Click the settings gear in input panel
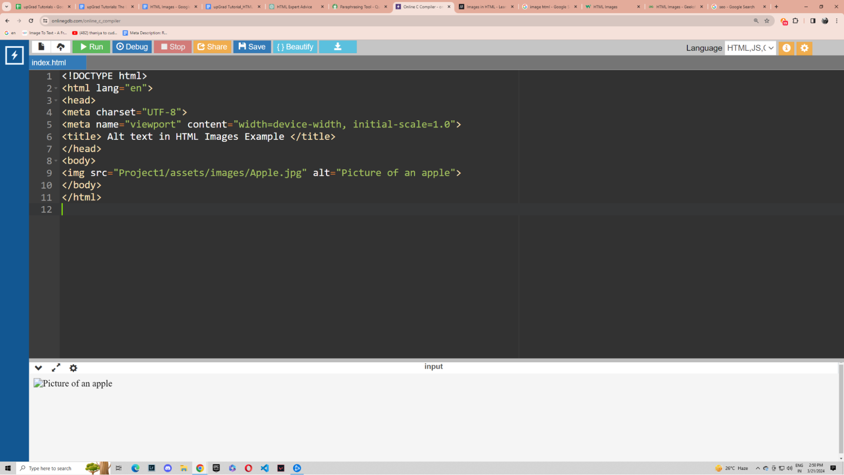 73,368
